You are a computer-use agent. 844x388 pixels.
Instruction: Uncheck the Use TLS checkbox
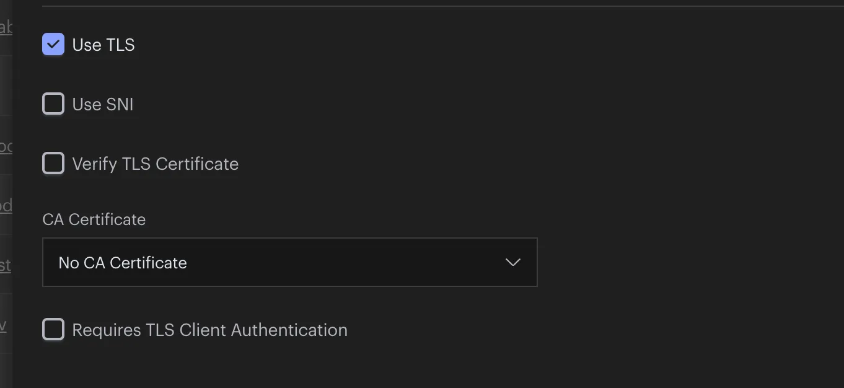tap(53, 45)
